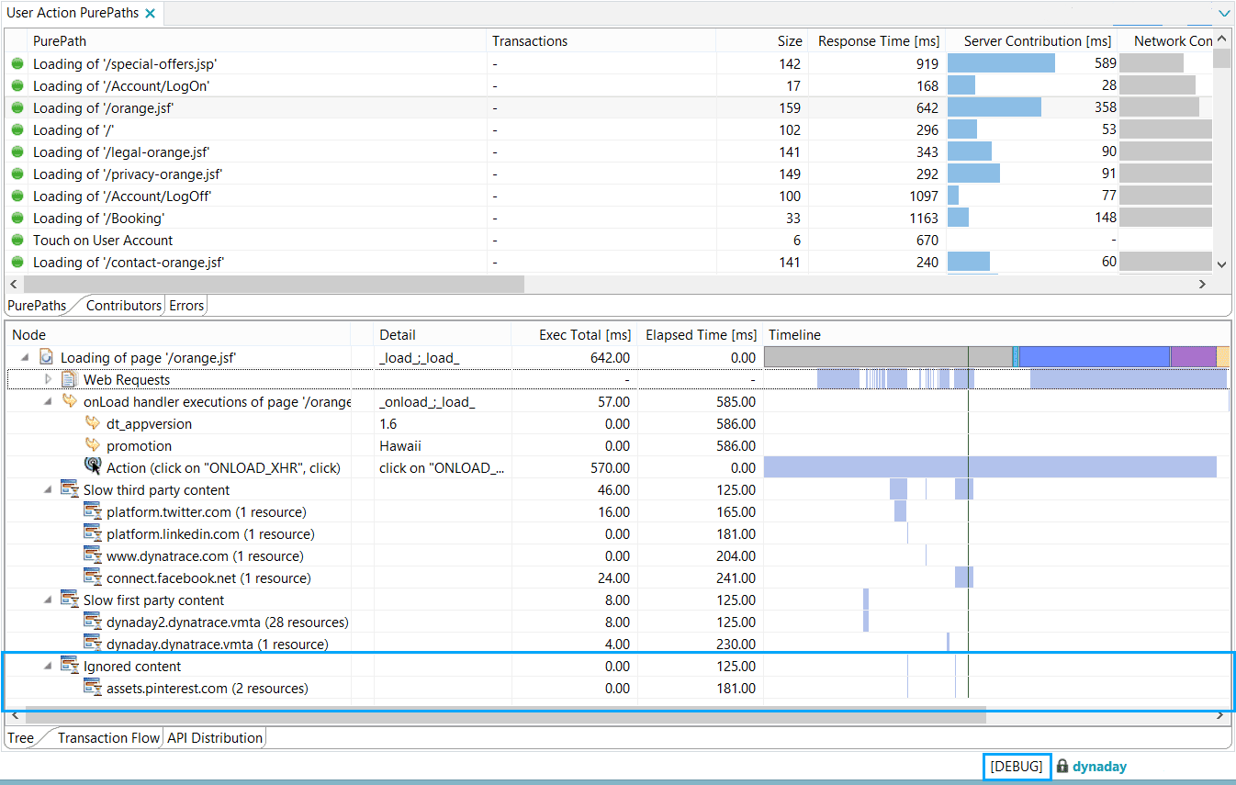This screenshot has height=785, width=1236.
Task: Collapse Slow first party content node
Action: pyautogui.click(x=48, y=600)
